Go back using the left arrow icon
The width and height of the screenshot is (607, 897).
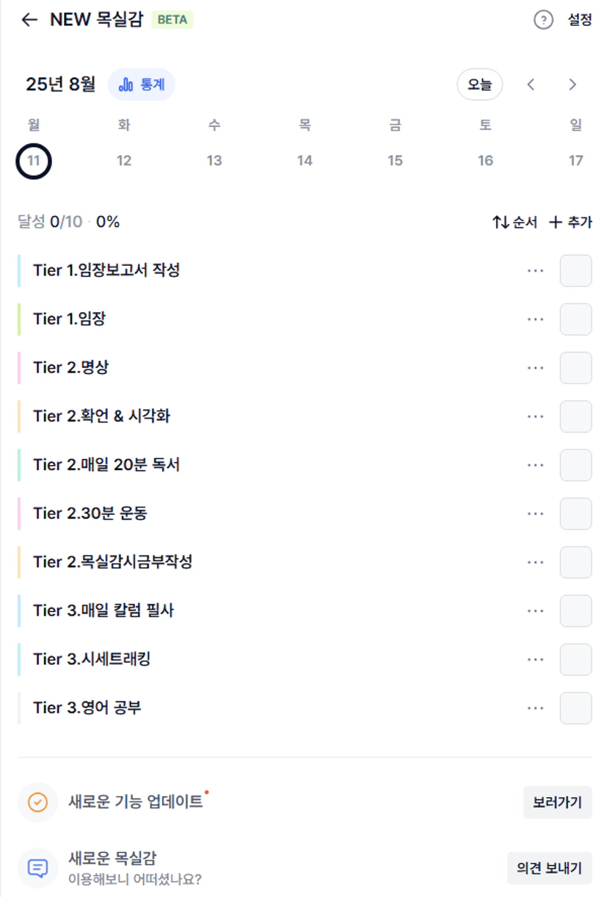coord(29,20)
